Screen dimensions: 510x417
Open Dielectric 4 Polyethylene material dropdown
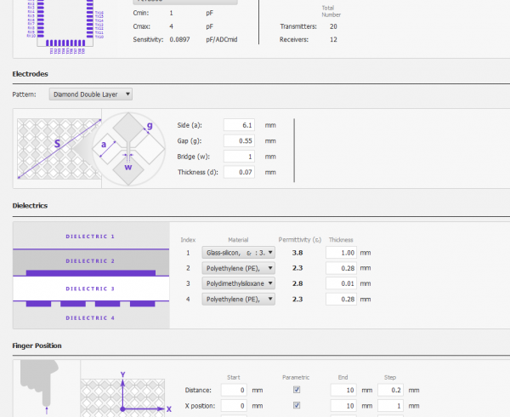pyautogui.click(x=238, y=300)
